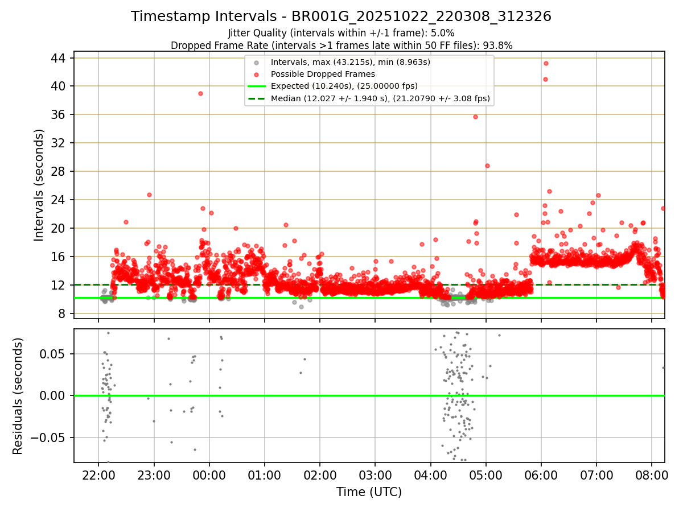Click the "24" tick on intervals axis
This screenshot has height=512, width=683.
(59, 200)
